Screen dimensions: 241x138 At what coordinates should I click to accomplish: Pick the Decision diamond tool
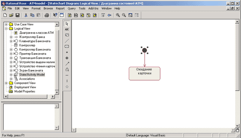(67, 87)
